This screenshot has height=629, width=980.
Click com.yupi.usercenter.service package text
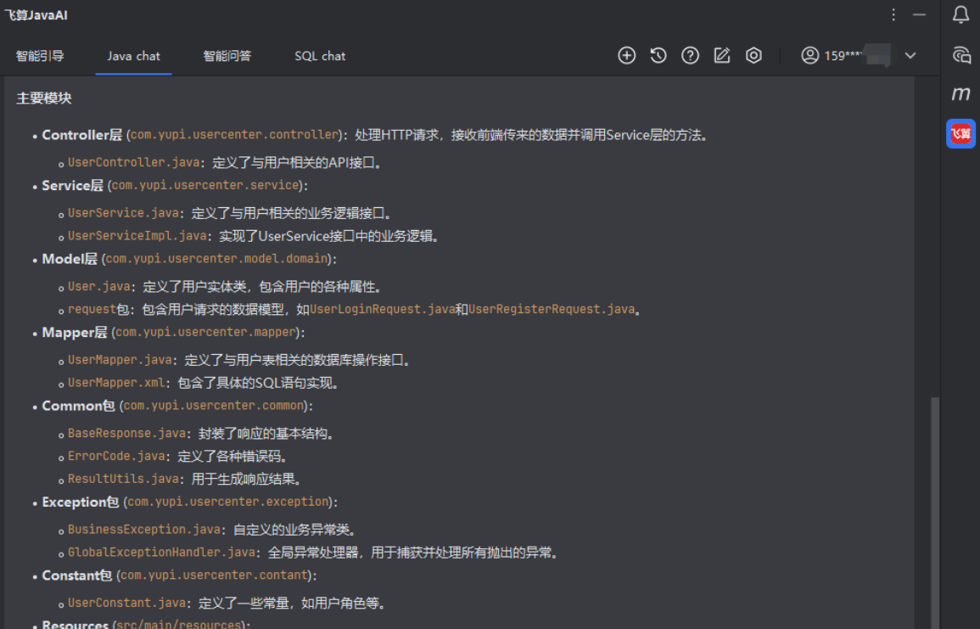pyautogui.click(x=205, y=186)
